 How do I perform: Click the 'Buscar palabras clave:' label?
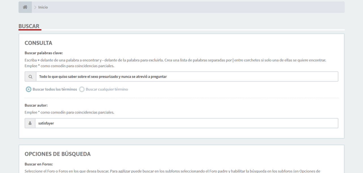point(44,53)
